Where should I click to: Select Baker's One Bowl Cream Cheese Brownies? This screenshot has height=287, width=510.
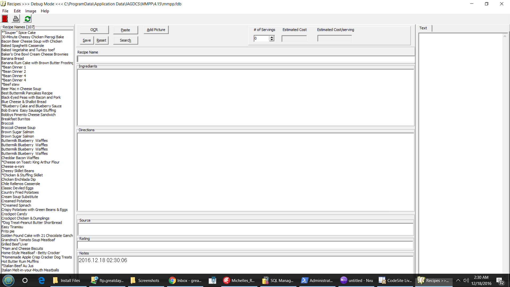(35, 54)
